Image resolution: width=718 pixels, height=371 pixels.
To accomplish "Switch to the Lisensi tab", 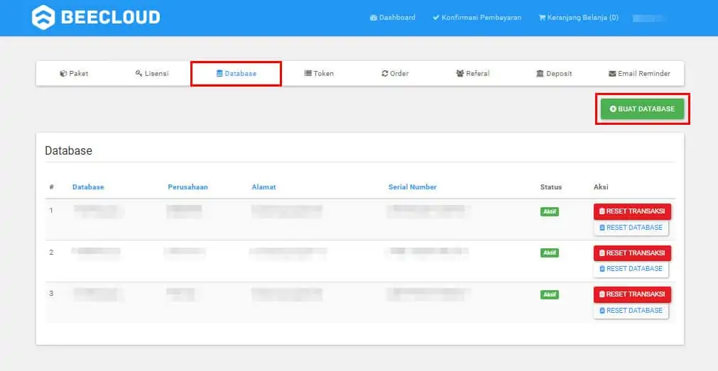I will point(152,73).
